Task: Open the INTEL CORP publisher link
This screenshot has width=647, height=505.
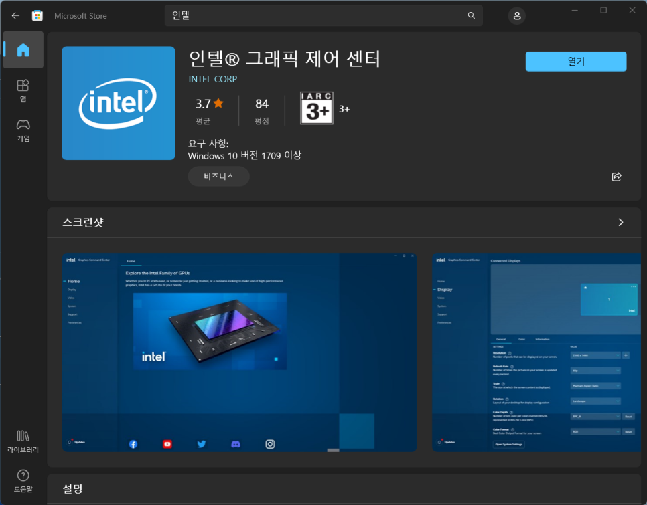Action: pyautogui.click(x=213, y=79)
